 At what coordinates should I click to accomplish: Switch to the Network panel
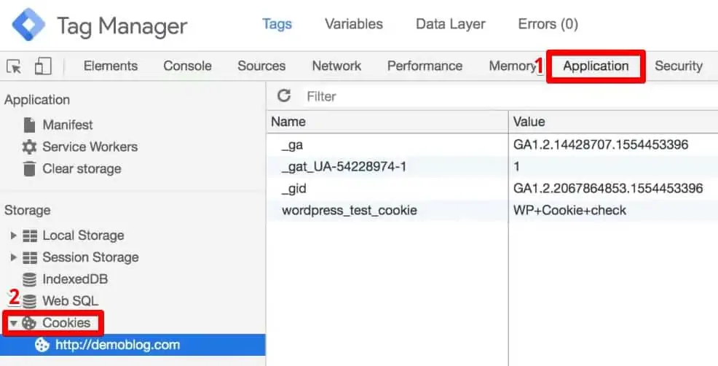[x=336, y=66]
